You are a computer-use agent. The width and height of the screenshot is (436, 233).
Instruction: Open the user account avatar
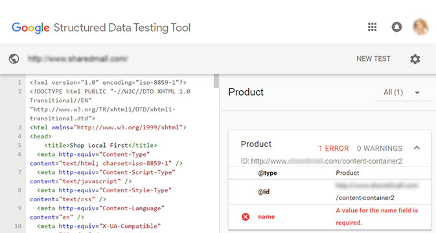(x=420, y=27)
